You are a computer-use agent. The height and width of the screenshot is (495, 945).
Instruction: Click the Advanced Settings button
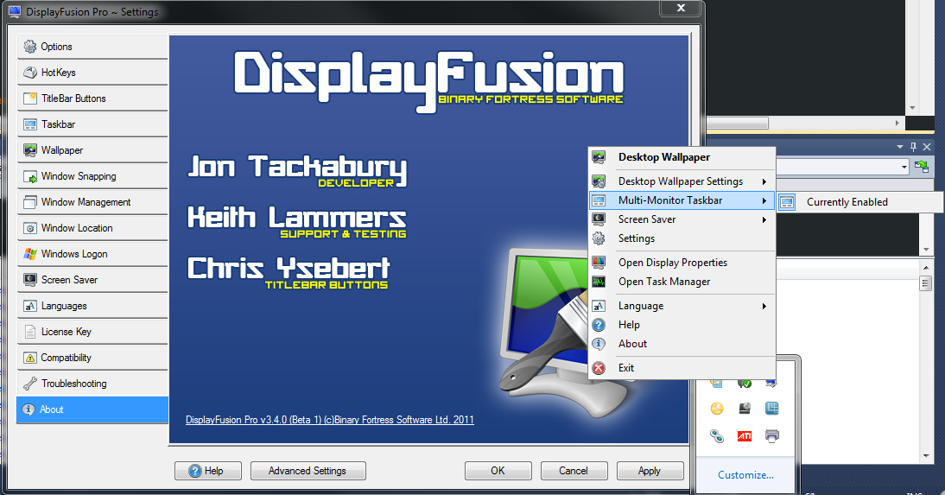tap(308, 471)
